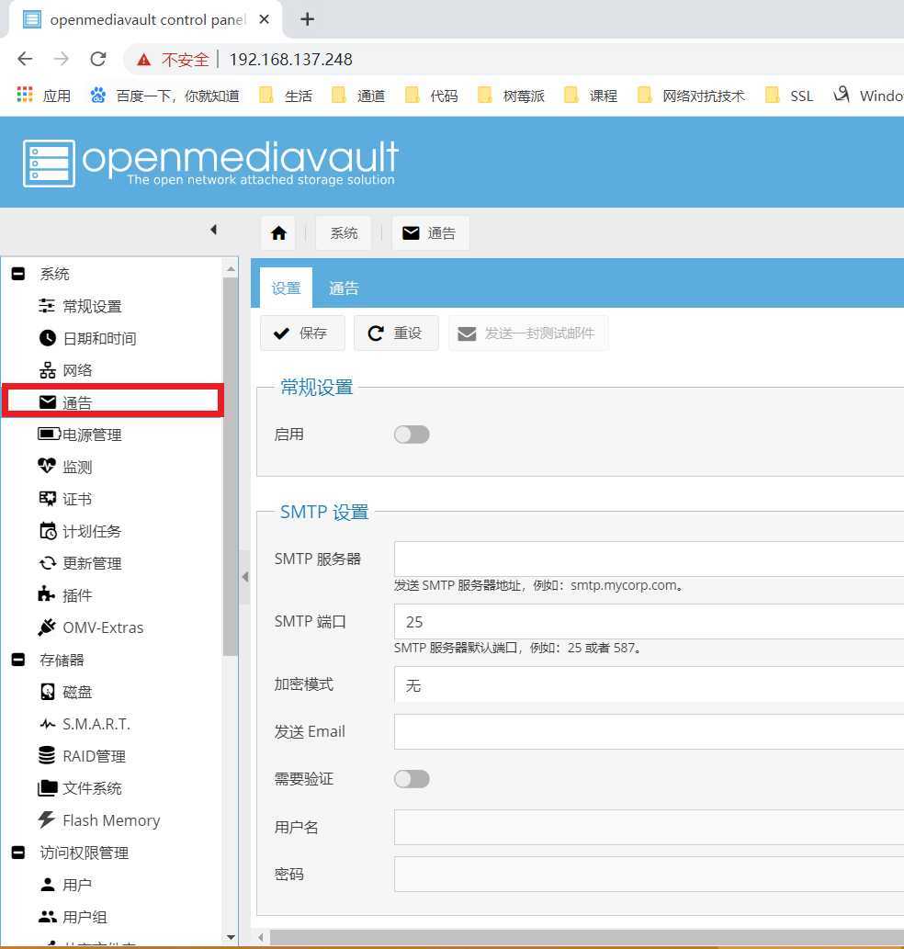Click the 重设 reset button
Viewport: 904px width, 949px height.
coord(396,333)
